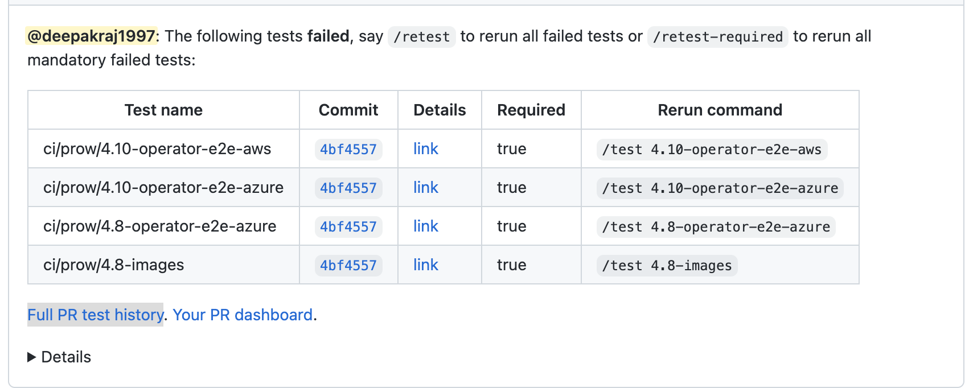Click the /test 4.8-operator-e2e-azure rerun command

click(716, 227)
